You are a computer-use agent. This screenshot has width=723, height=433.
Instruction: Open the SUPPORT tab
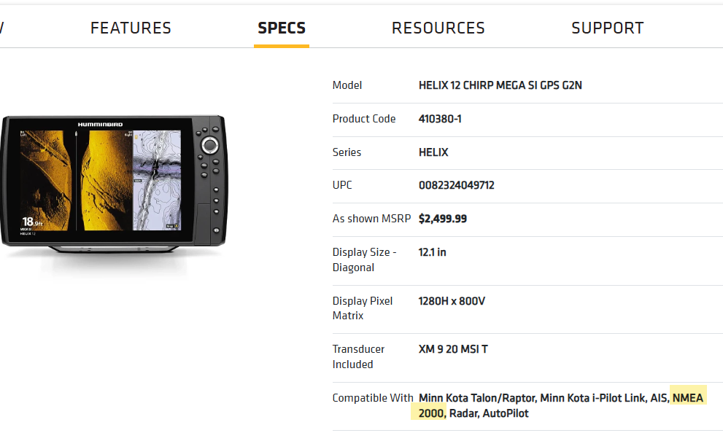pyautogui.click(x=607, y=28)
